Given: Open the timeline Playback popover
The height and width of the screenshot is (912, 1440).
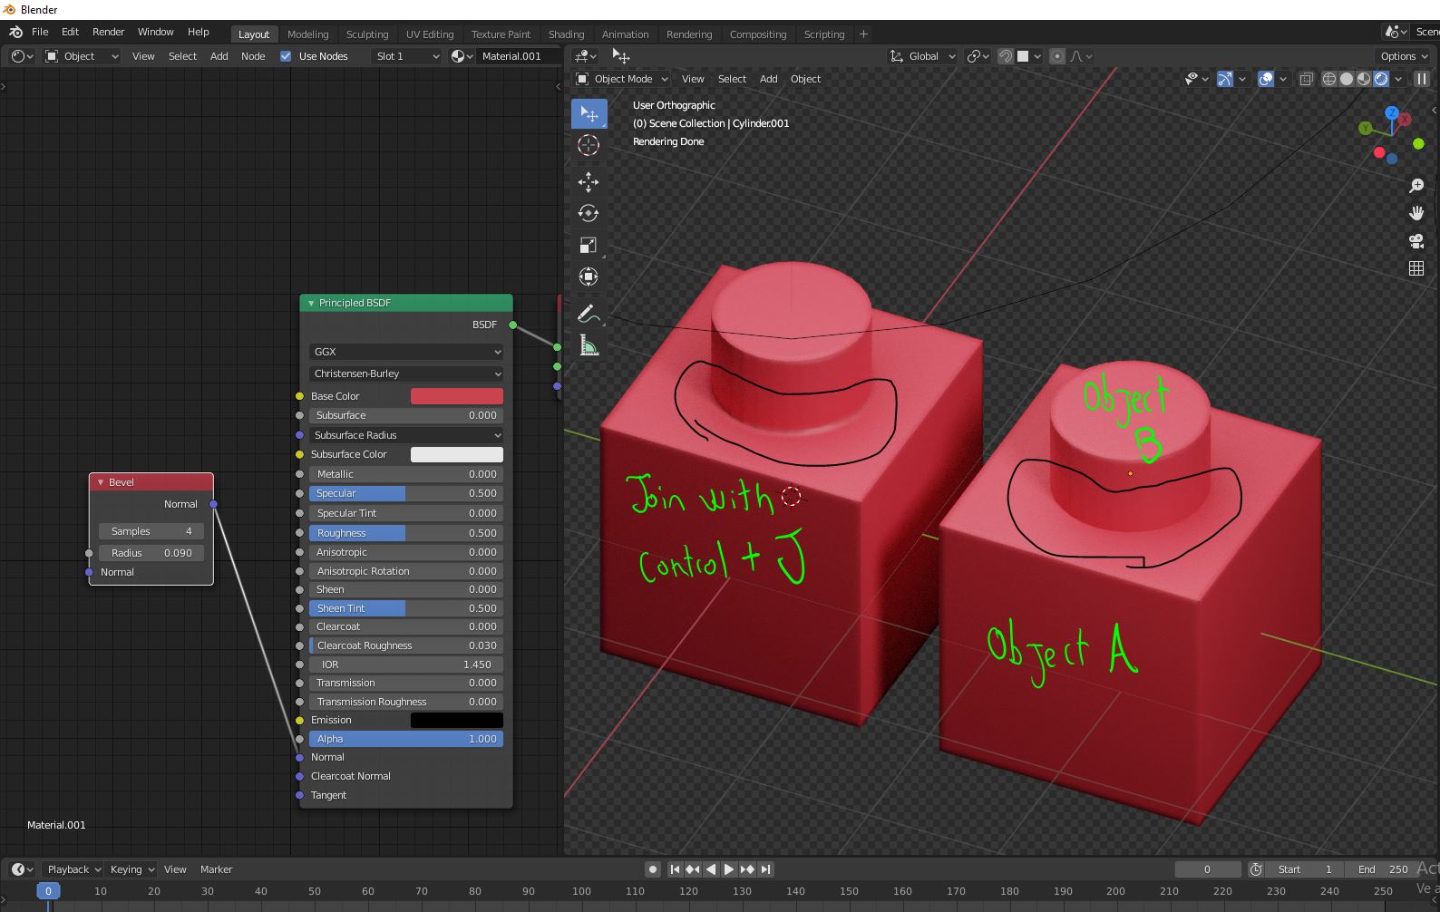Looking at the screenshot, I should [x=73, y=869].
